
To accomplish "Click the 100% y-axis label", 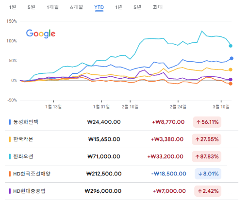I will tap(12, 41).
